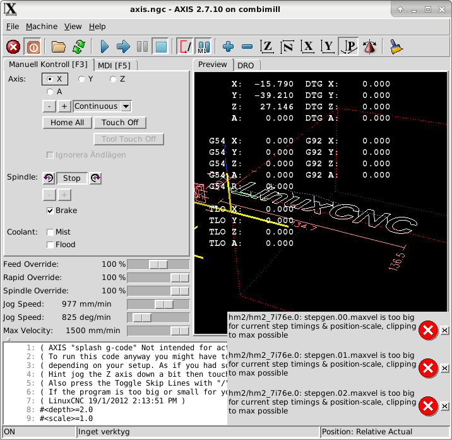Dismiss the stepgen.00.maxvel error notification
This screenshot has width=452, height=440.
(x=444, y=330)
